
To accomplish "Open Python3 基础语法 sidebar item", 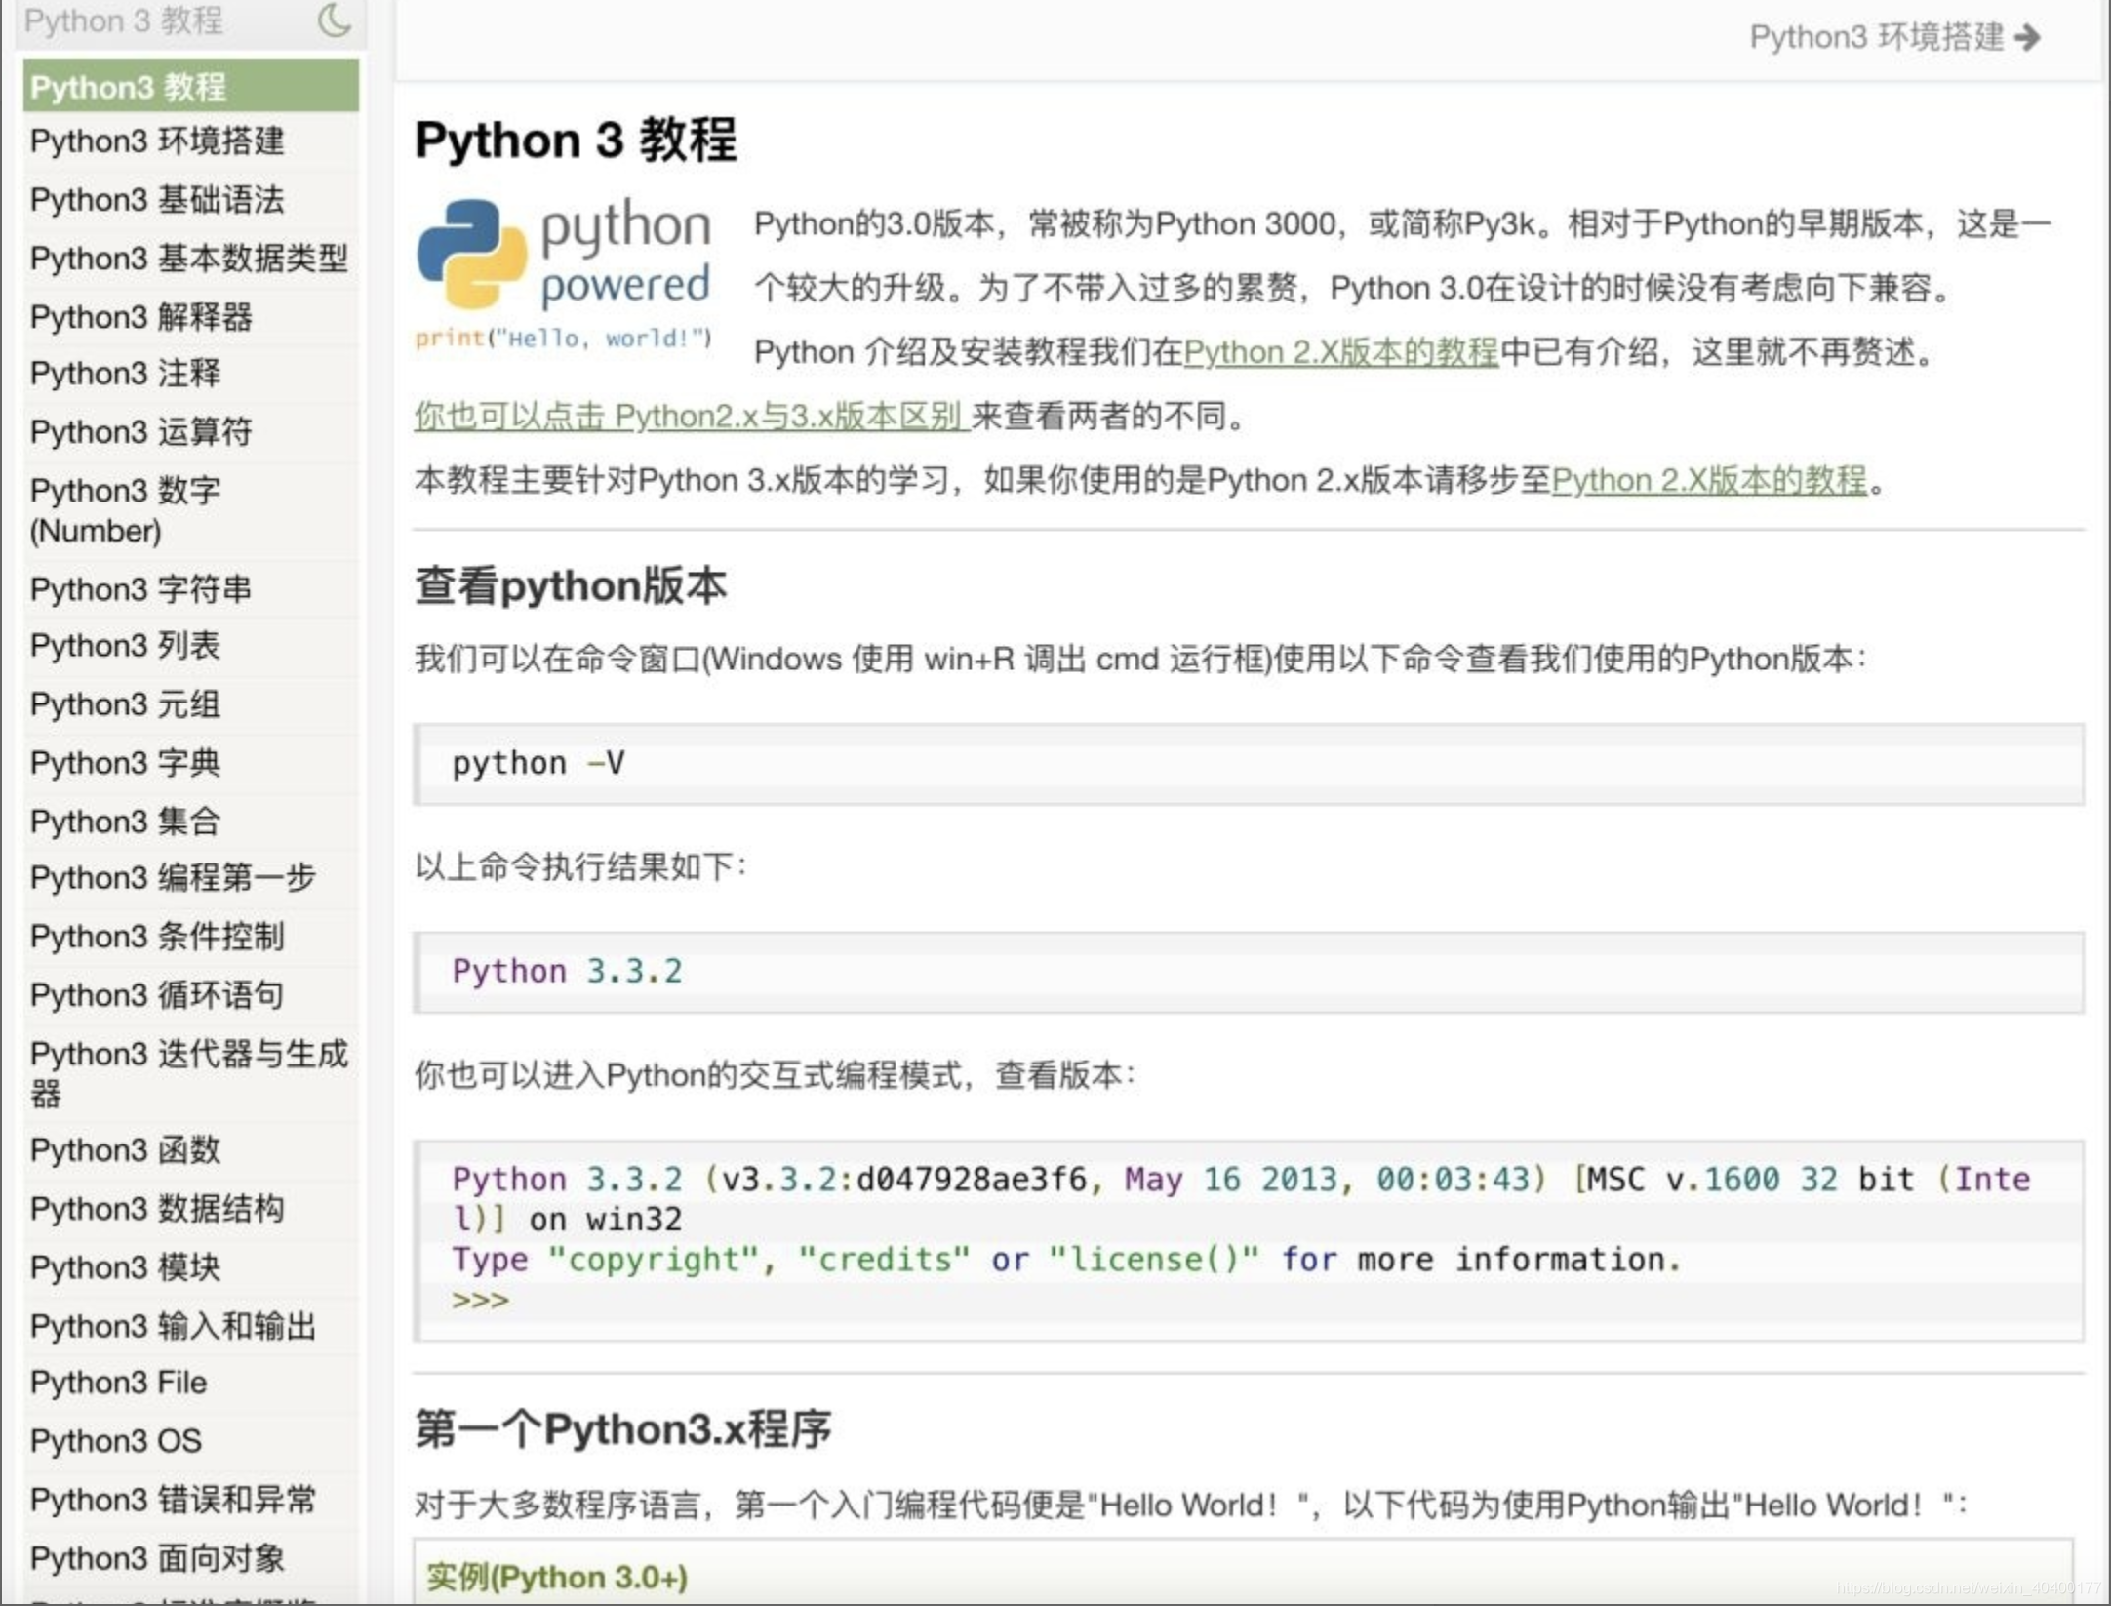I will click(x=157, y=200).
